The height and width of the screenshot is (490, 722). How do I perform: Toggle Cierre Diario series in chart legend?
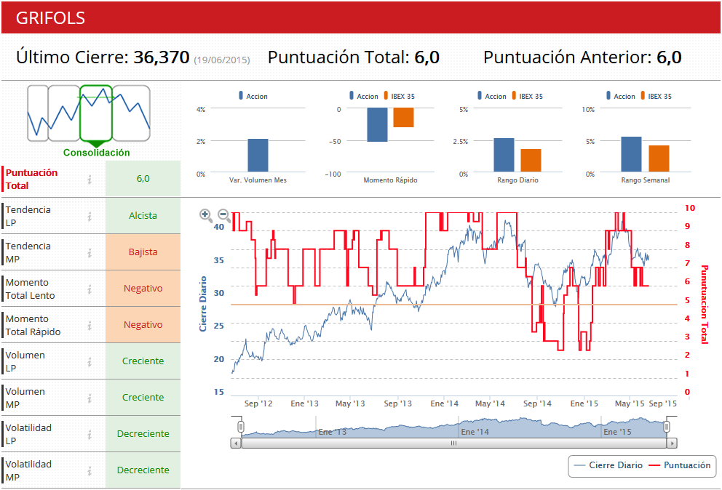[608, 465]
